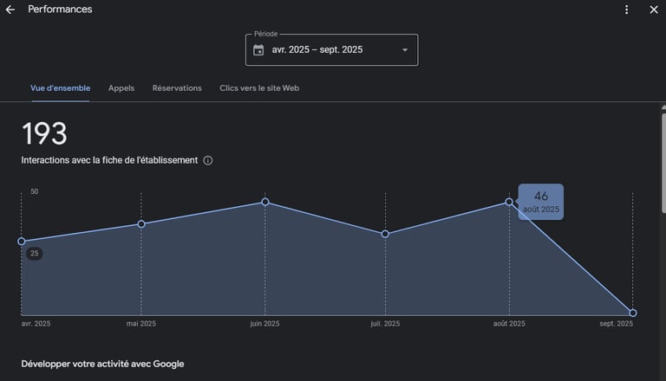Click the avr. 2025 data point
666x381 pixels.
pyautogui.click(x=22, y=242)
